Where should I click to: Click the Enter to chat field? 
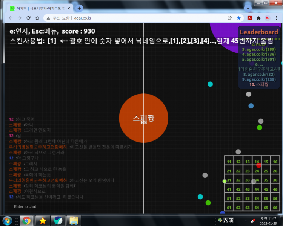pos(48,206)
